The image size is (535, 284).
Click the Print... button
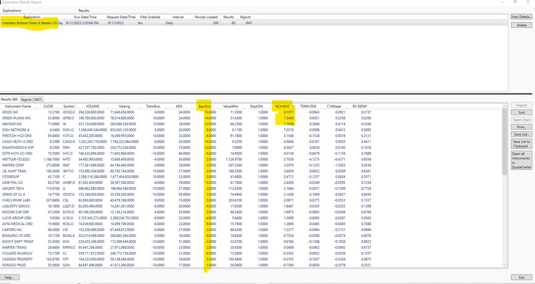(x=523, y=127)
